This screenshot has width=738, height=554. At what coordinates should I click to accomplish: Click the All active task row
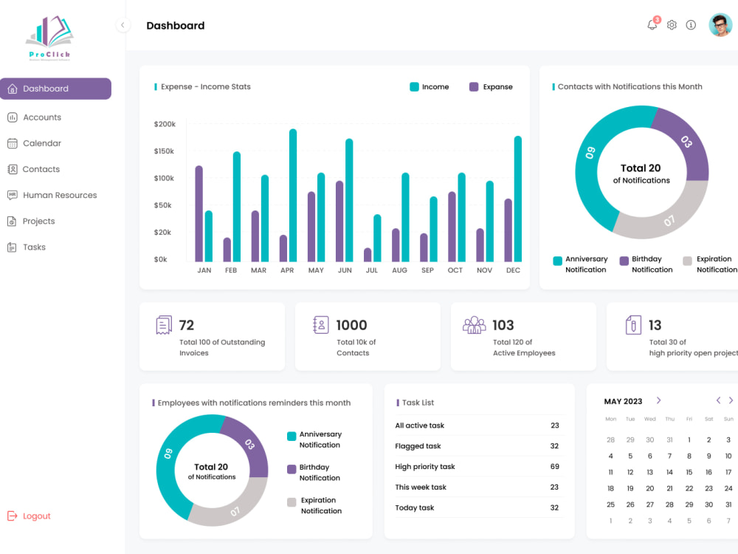pos(479,425)
